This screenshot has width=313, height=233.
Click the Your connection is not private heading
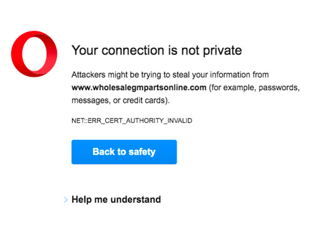click(156, 50)
